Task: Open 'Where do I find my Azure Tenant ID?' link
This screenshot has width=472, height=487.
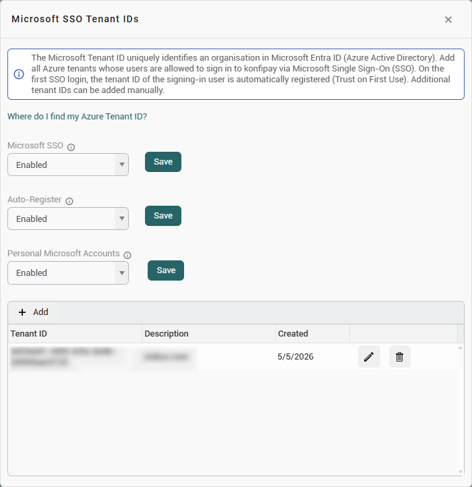Action: 77,117
